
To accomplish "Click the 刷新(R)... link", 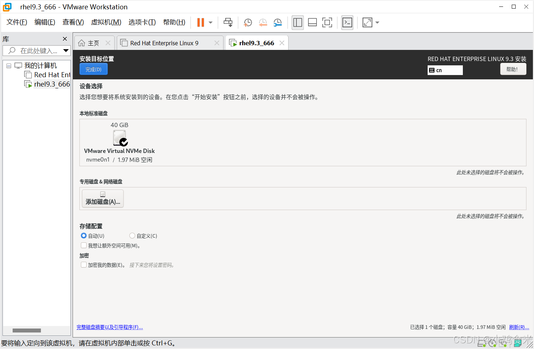I will [x=519, y=327].
